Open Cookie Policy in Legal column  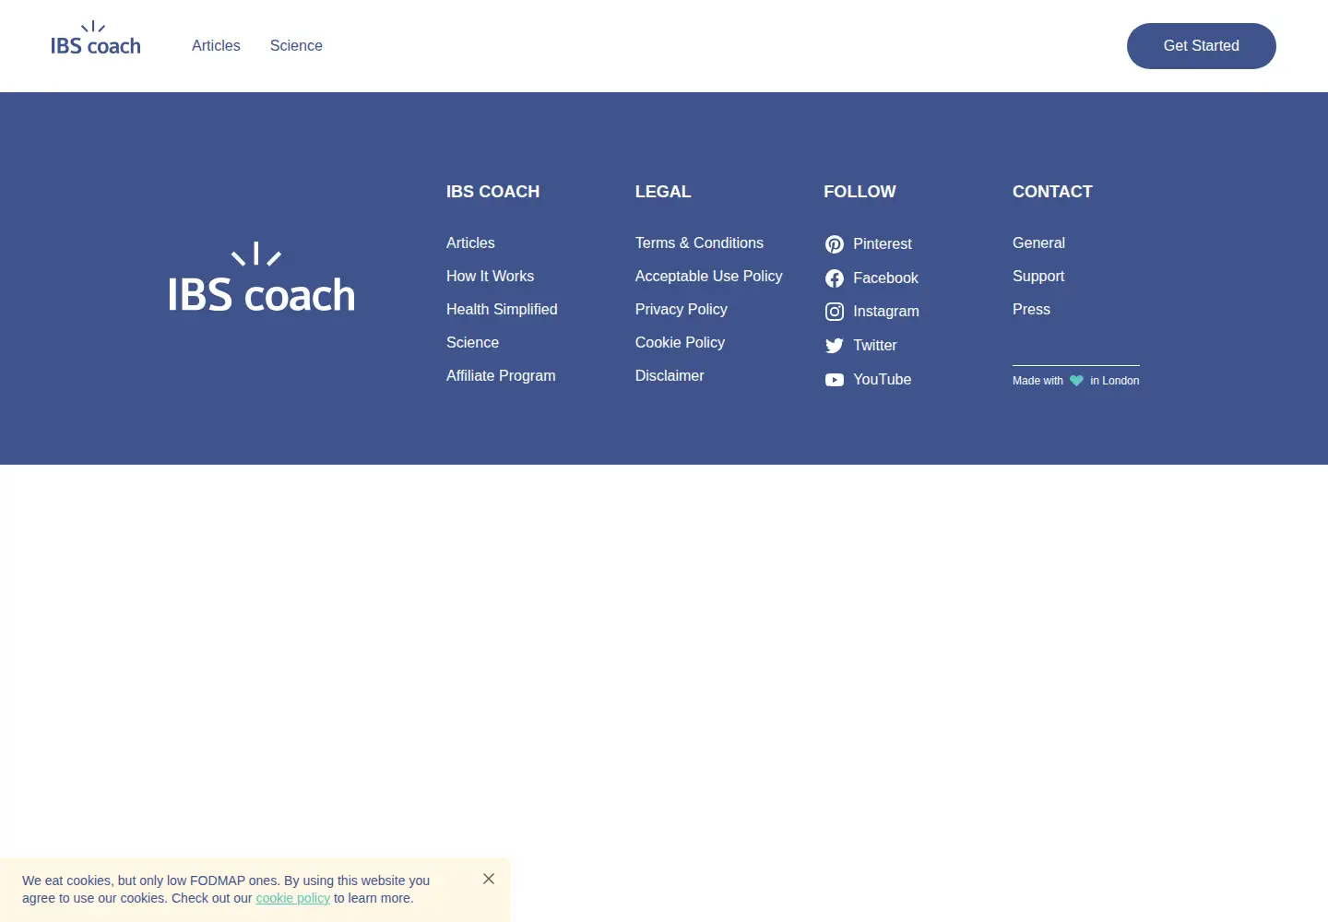coord(680,342)
